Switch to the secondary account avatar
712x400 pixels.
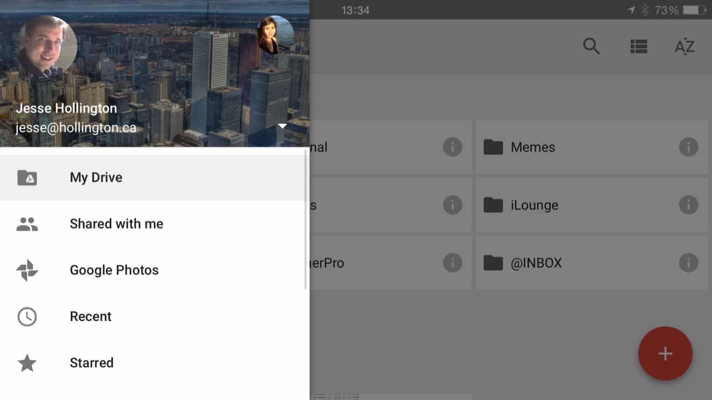276,35
